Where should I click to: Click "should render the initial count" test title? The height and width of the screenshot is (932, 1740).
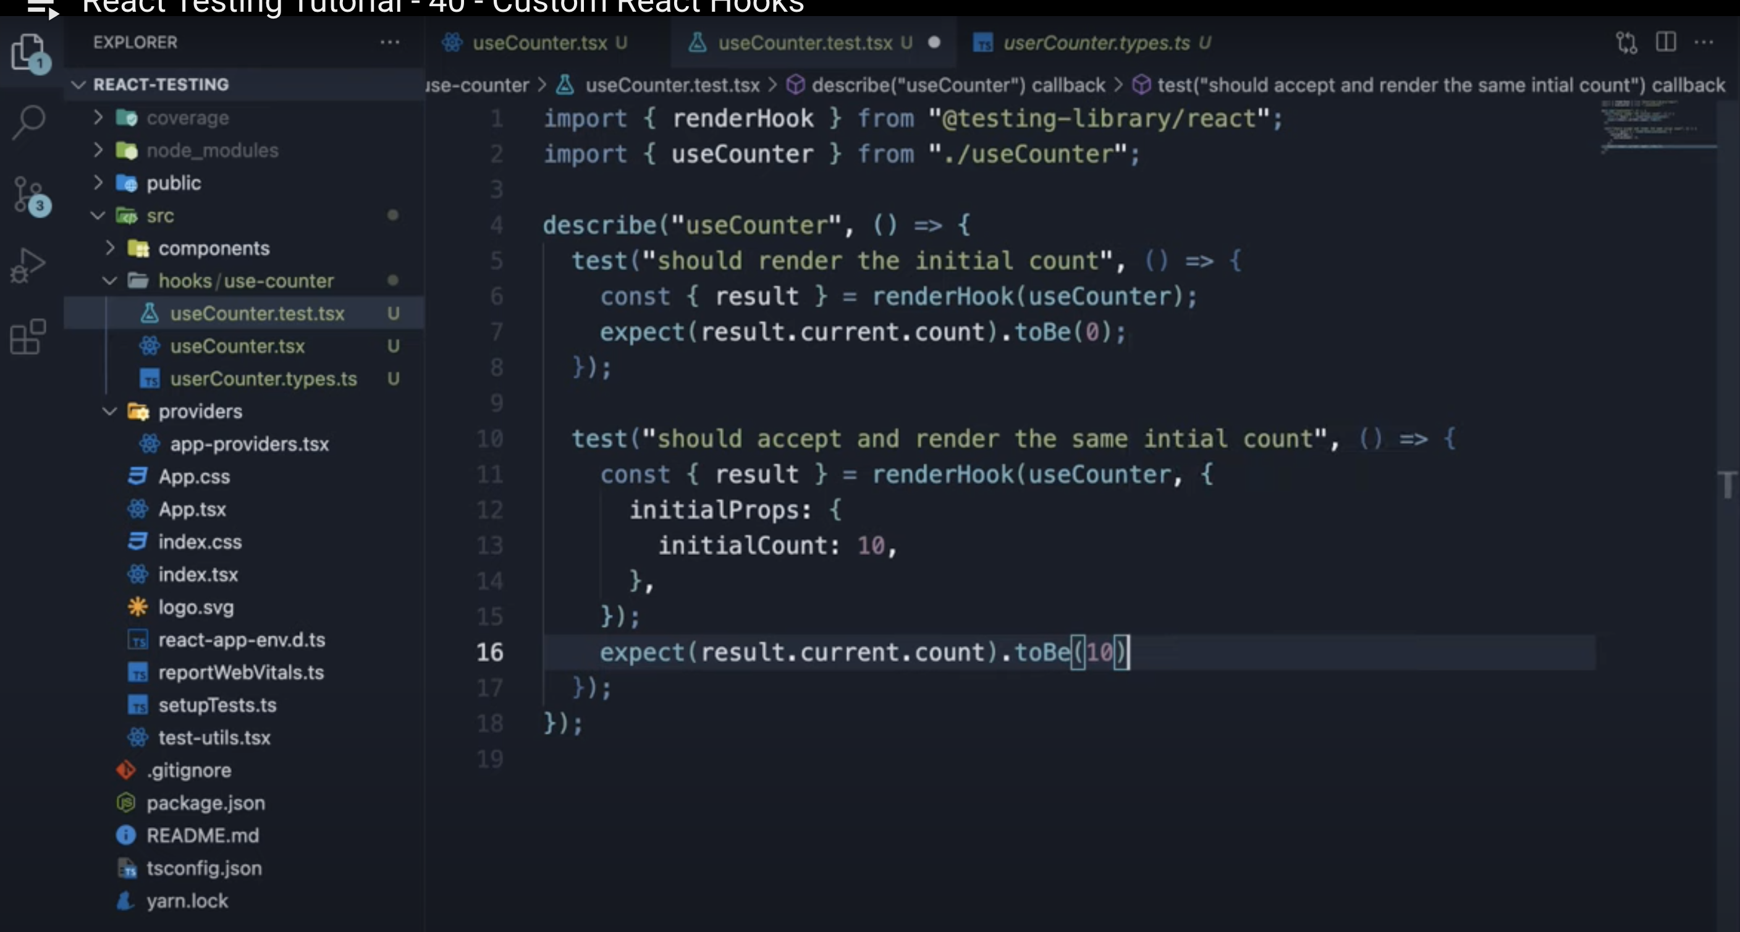click(877, 261)
